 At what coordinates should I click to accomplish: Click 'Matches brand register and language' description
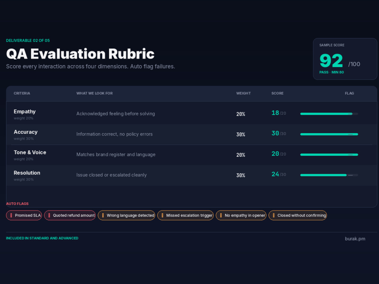116,154
